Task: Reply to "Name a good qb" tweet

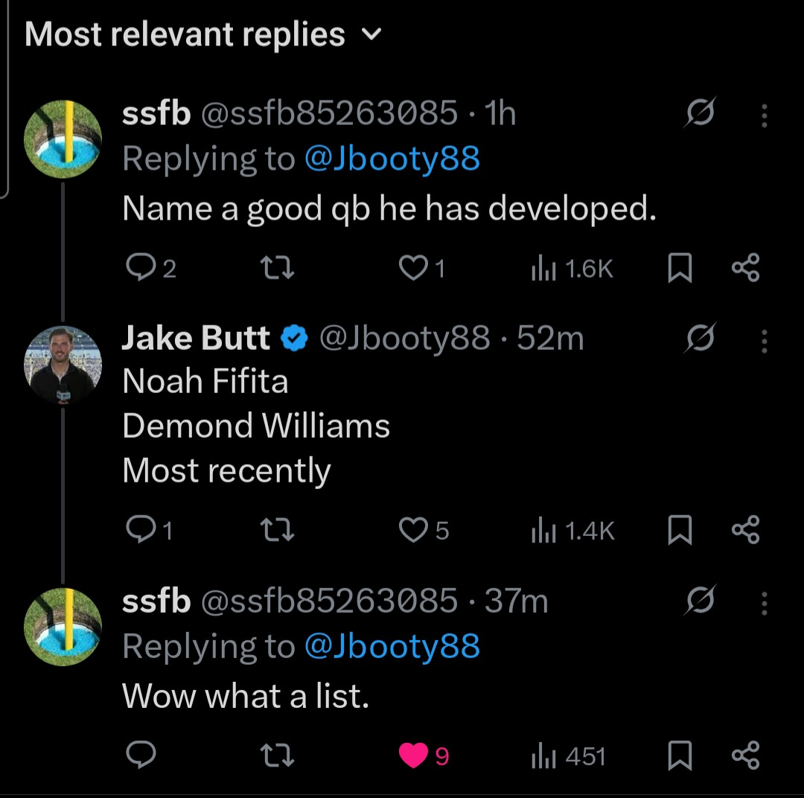Action: point(138,268)
